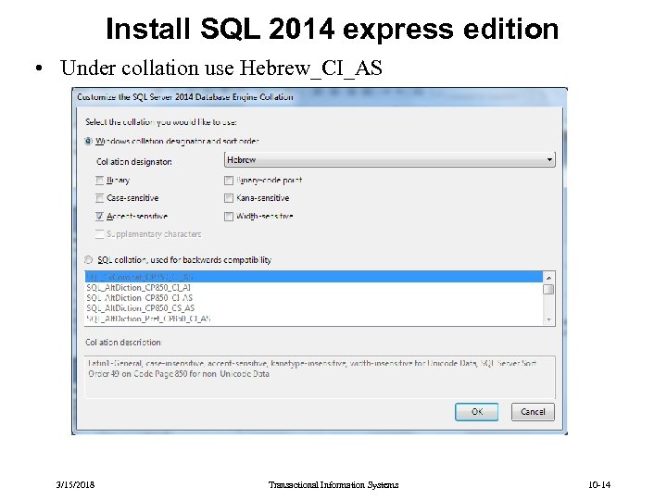Click the Cancel button
Viewport: 667px width, 500px height.
tap(533, 412)
